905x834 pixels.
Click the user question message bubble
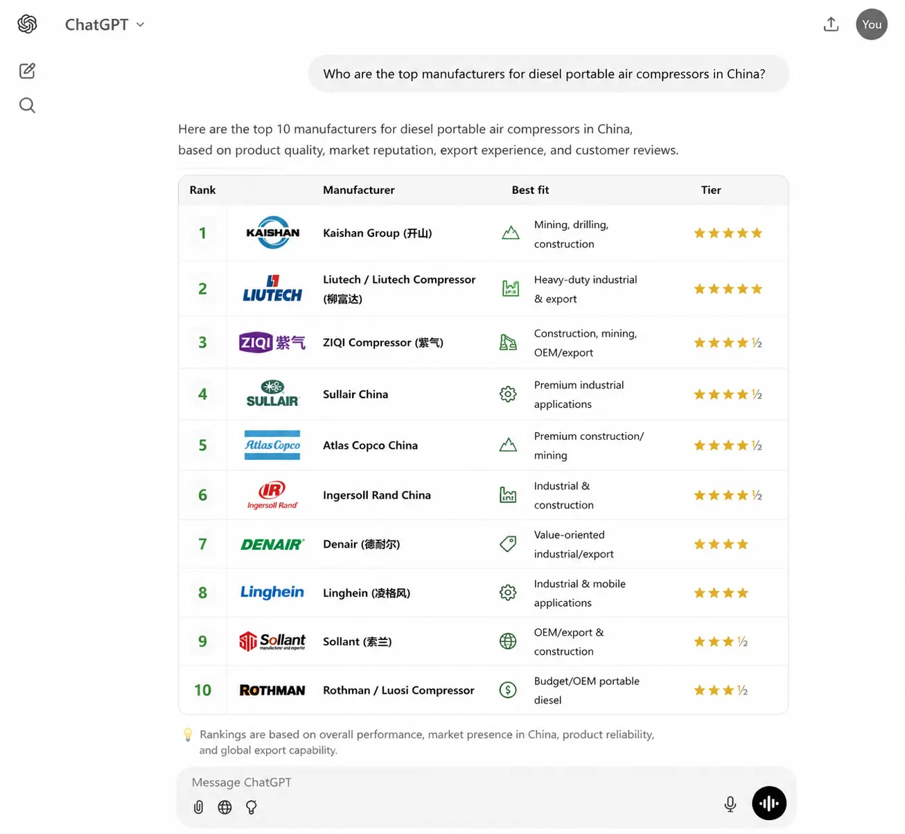[x=548, y=73]
